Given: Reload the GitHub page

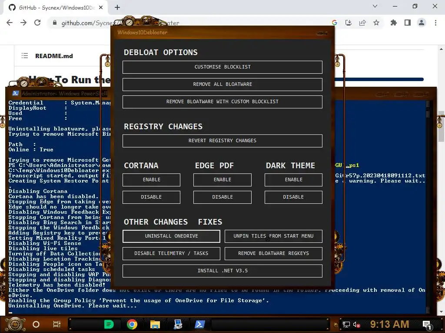Looking at the screenshot, I should click(37, 23).
